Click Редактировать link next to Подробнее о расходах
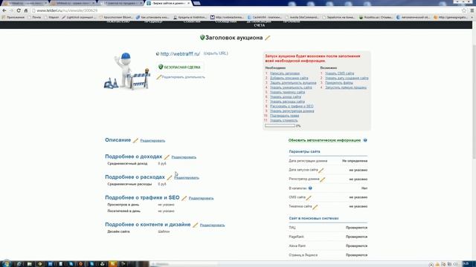Image resolution: width=476 pixels, height=267 pixels. click(187, 177)
